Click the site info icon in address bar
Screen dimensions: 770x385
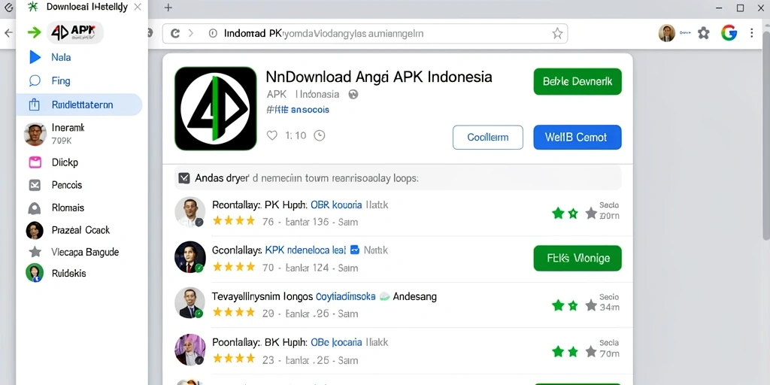213,33
